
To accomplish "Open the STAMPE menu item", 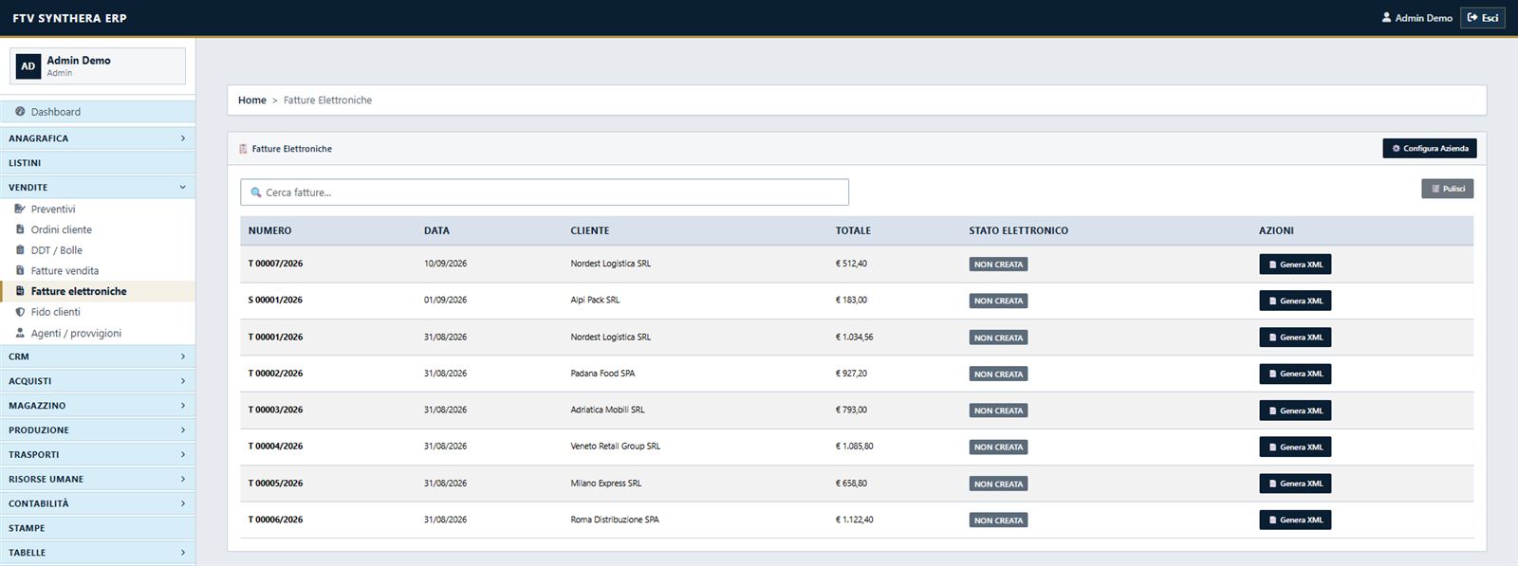I will [98, 528].
